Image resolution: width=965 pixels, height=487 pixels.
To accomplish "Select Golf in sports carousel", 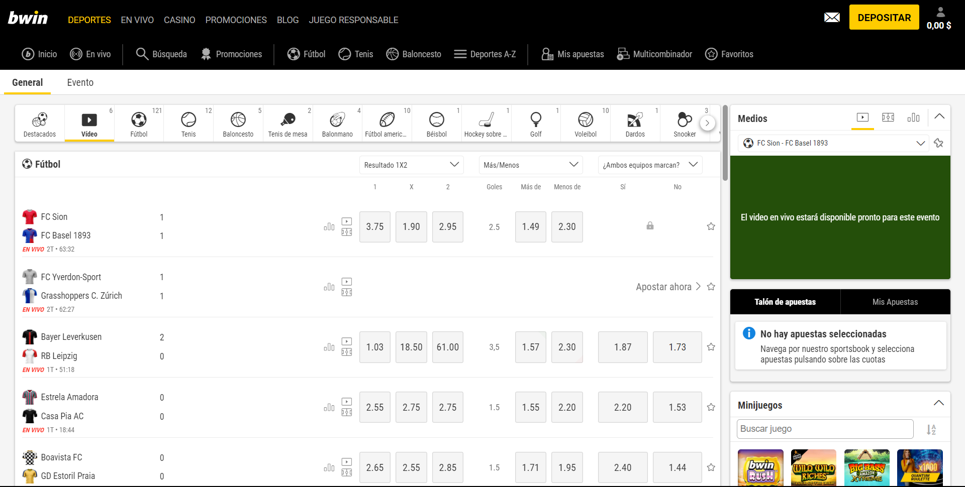I will (536, 124).
